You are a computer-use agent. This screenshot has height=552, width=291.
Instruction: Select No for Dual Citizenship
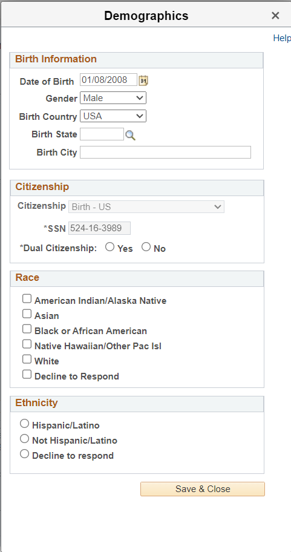146,247
